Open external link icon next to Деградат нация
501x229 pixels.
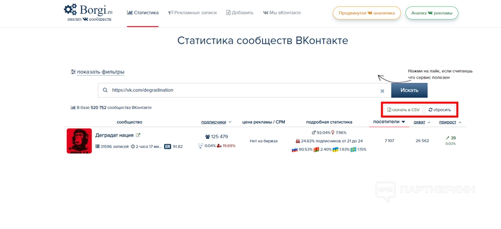click(138, 135)
